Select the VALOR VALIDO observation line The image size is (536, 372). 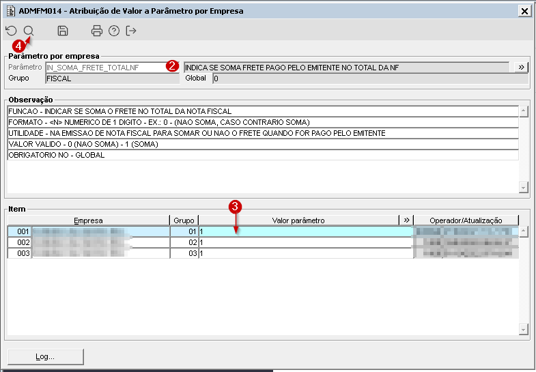point(263,144)
